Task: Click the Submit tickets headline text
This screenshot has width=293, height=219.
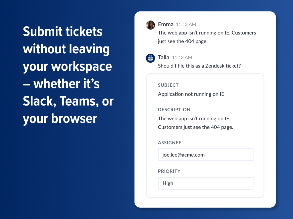Action: coord(63,31)
